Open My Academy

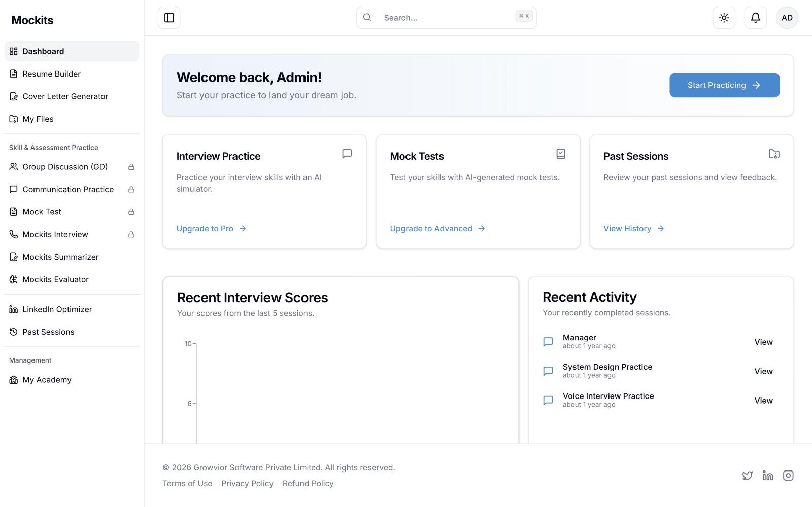(72, 380)
